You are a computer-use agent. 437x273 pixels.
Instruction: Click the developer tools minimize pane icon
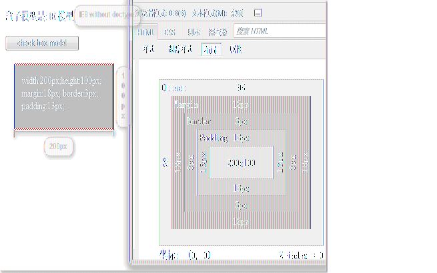point(258,13)
